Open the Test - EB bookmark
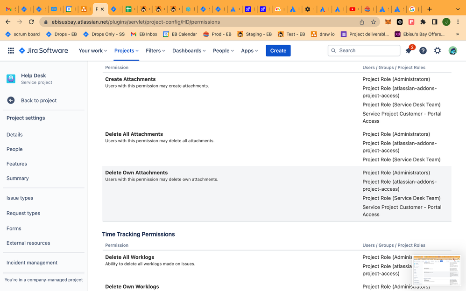The image size is (466, 291). tap(291, 34)
